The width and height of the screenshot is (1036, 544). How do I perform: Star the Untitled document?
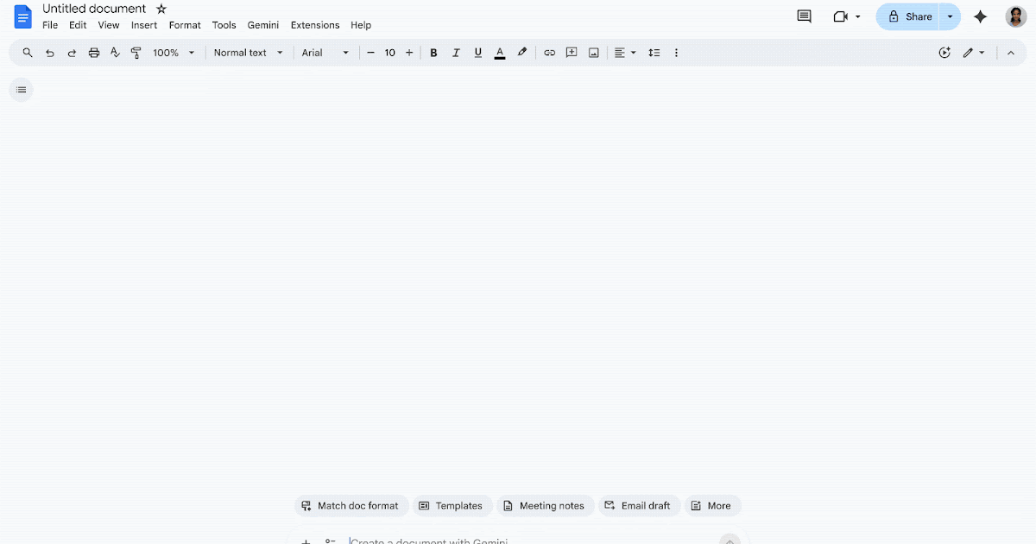161,9
